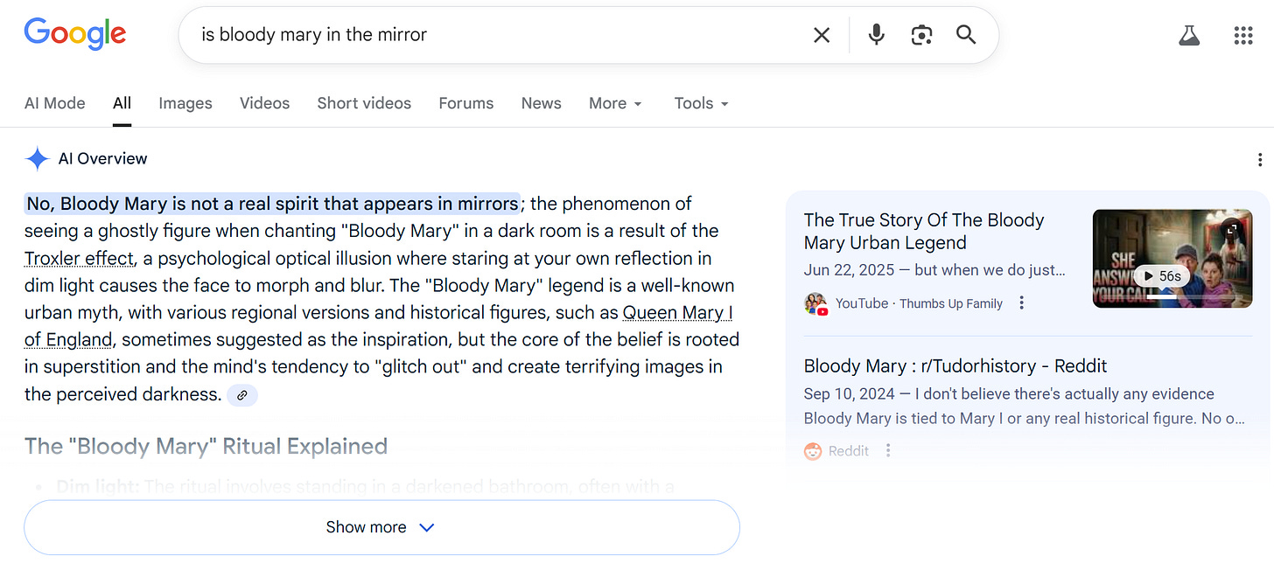Image resolution: width=1274 pixels, height=577 pixels.
Task: Click the 'YouTube · Thumbs Up Family' source text
Action: coord(919,303)
